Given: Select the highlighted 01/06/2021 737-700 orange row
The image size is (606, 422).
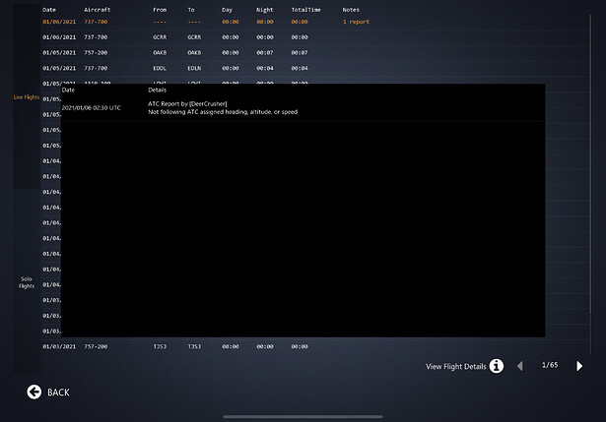Looking at the screenshot, I should click(x=315, y=22).
